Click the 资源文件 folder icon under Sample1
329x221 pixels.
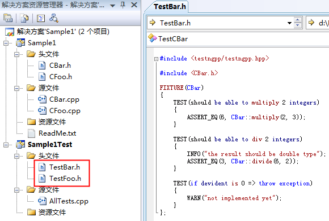31,122
